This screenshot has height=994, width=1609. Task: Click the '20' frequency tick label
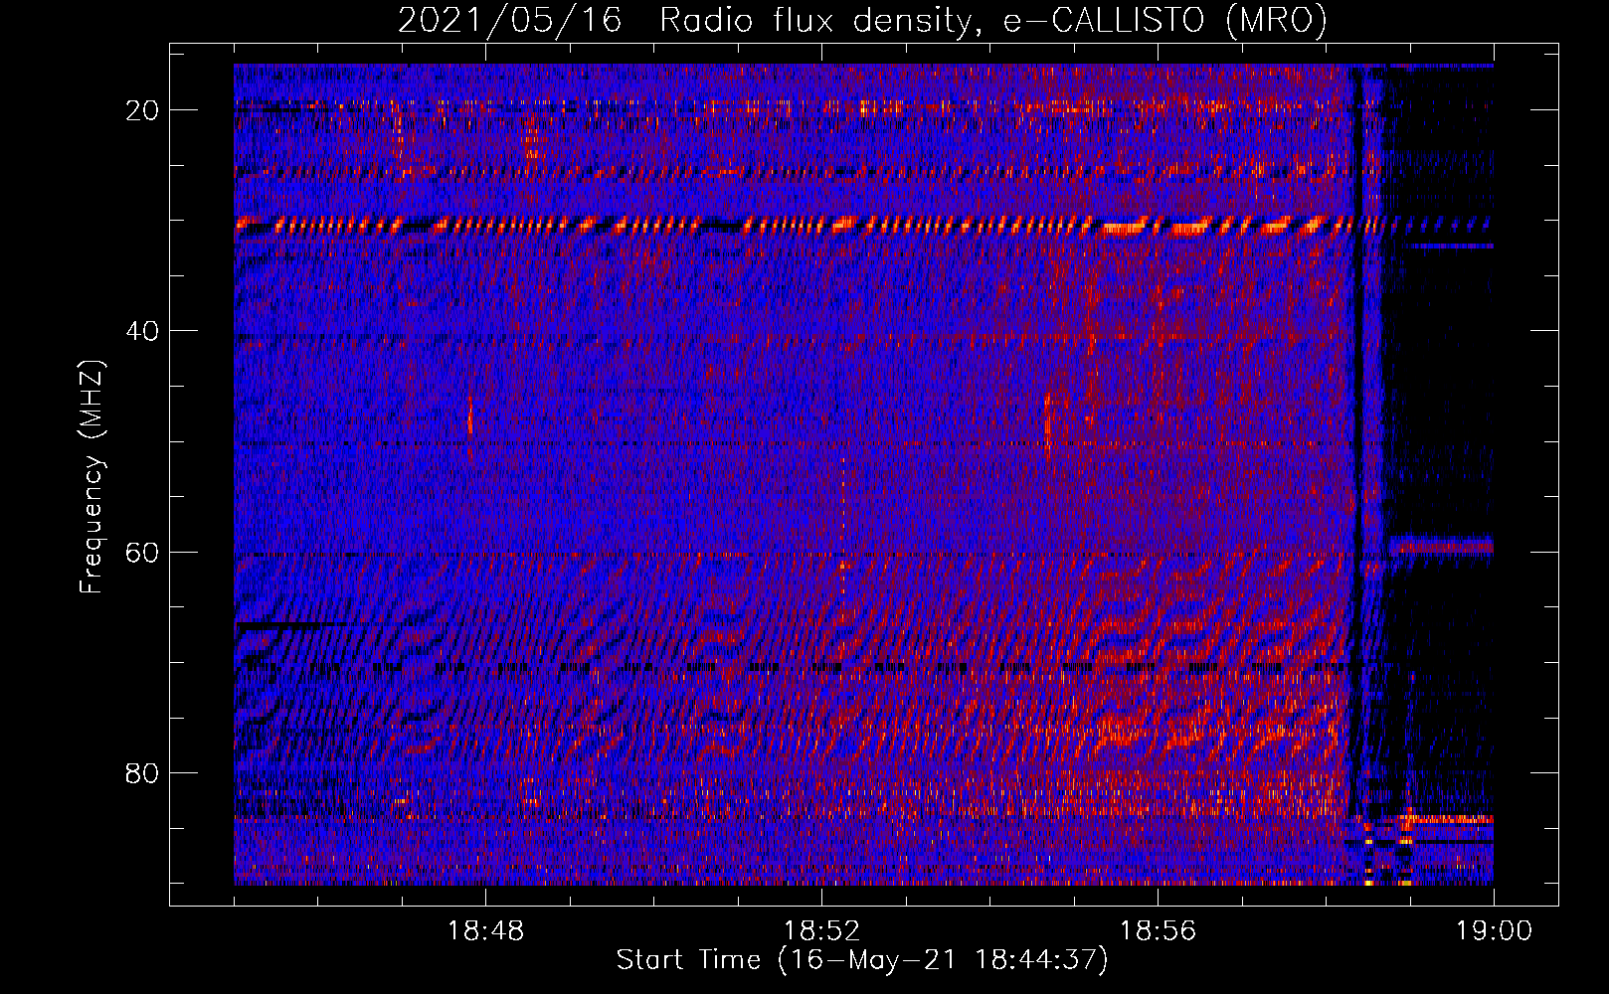tap(143, 110)
